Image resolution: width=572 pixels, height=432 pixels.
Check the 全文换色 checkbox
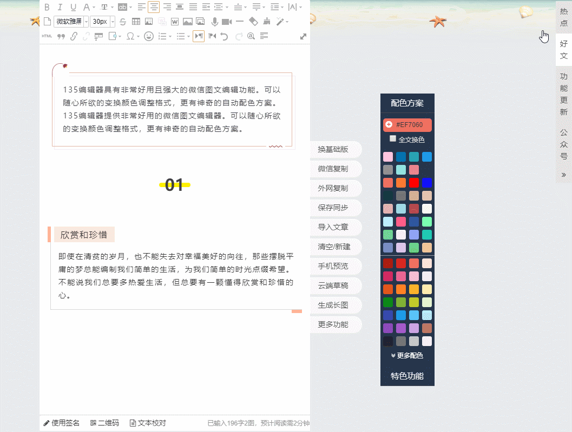point(392,138)
